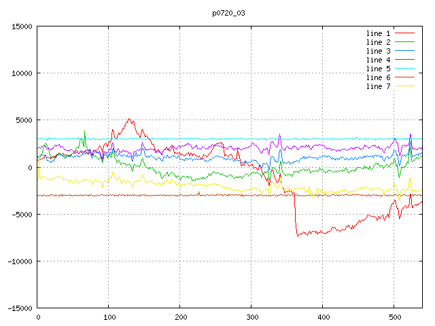This screenshot has width=435, height=326.
Task: Click the red line 1 legend sample
Action: click(x=405, y=33)
